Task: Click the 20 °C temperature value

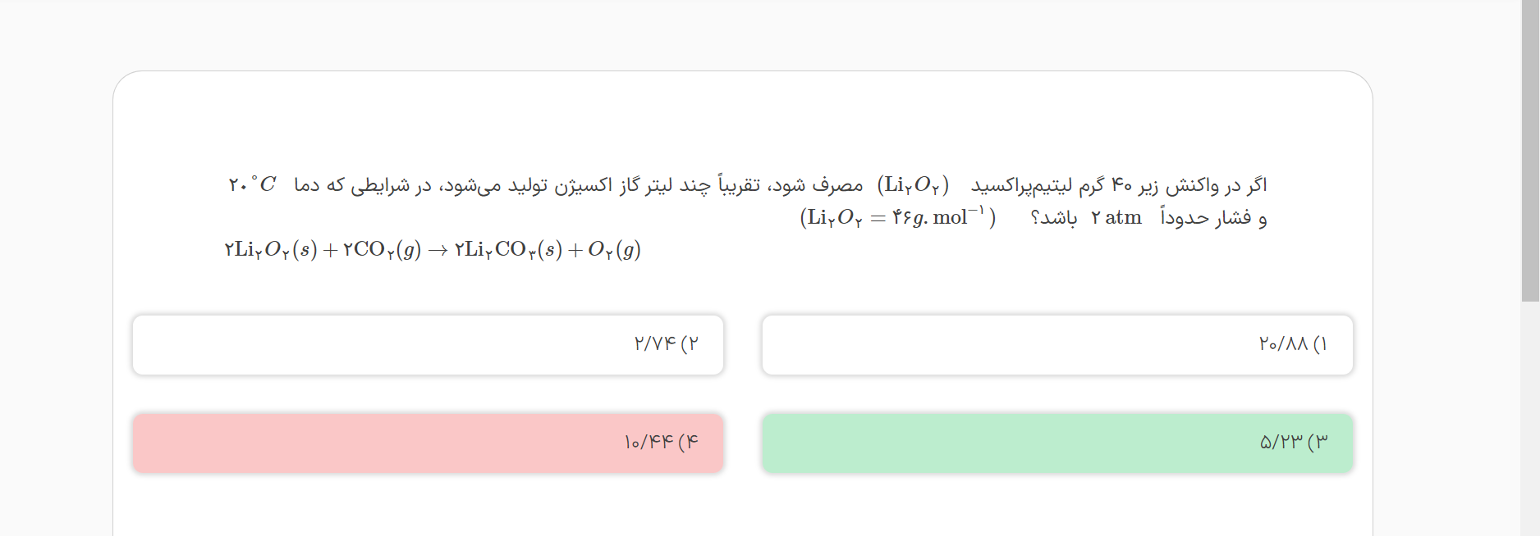Action: [252, 185]
